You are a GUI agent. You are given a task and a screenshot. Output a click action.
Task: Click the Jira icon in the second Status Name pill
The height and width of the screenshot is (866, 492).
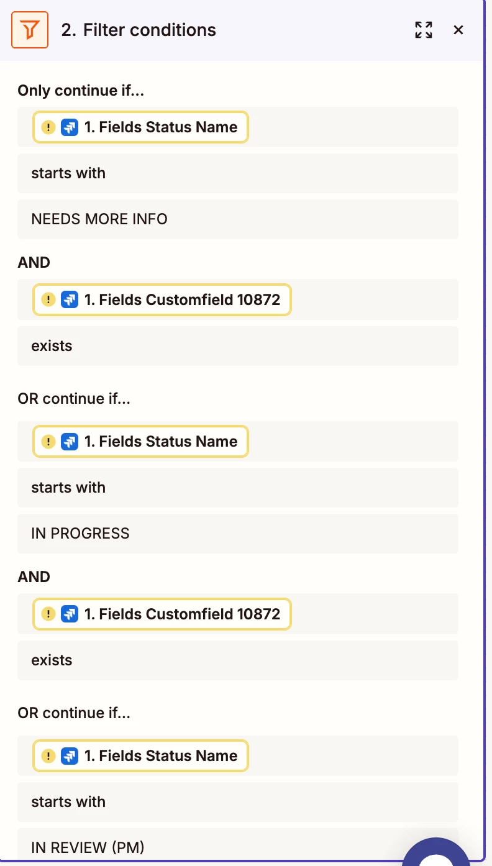(69, 442)
